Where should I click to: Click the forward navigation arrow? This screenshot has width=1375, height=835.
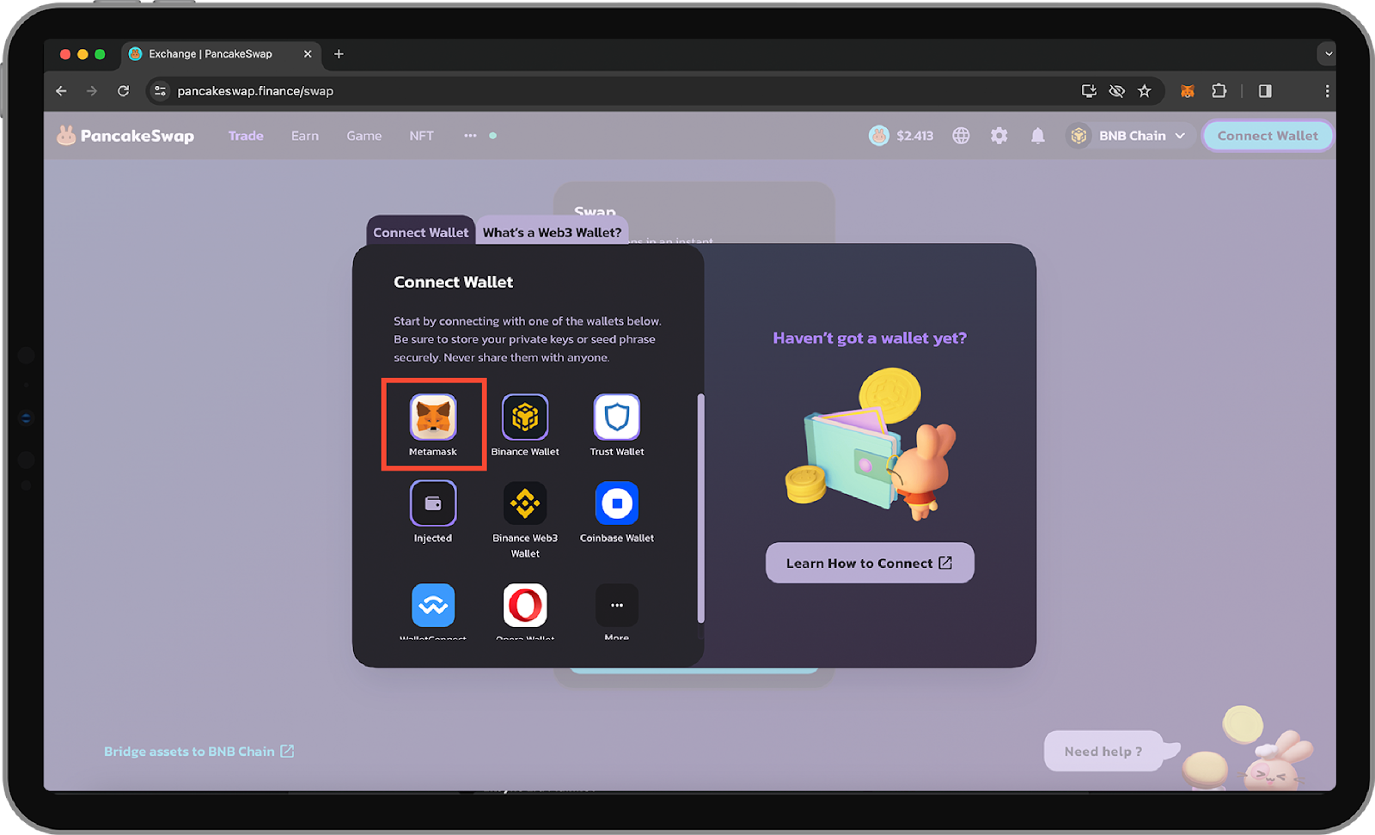point(92,91)
